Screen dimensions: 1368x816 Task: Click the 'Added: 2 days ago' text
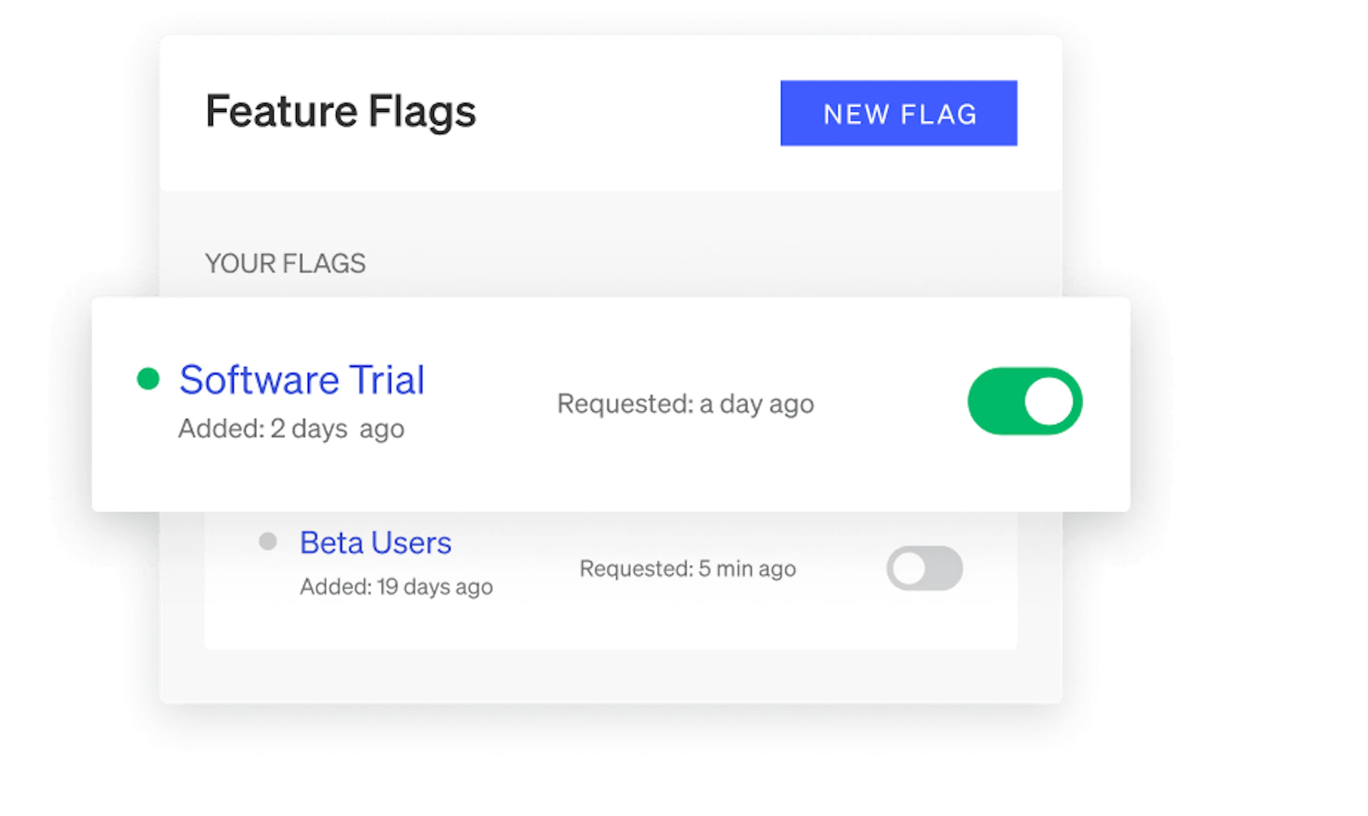[291, 429]
